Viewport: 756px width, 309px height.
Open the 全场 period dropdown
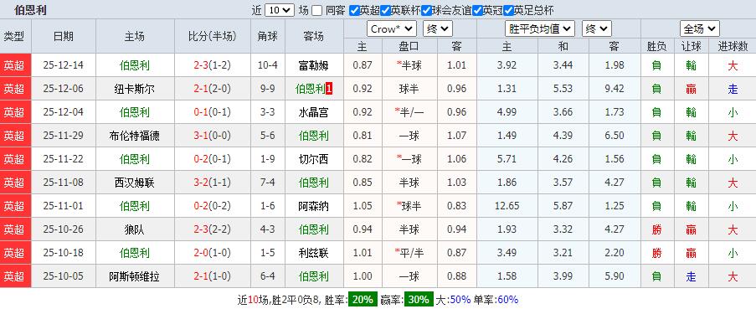pyautogui.click(x=700, y=29)
